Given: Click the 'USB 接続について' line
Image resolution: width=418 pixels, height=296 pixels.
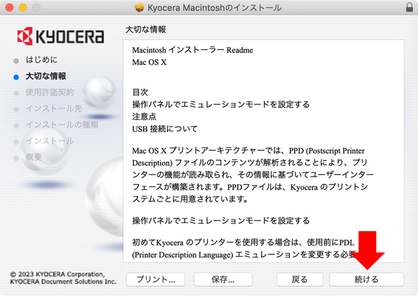Looking at the screenshot, I should 165,129.
